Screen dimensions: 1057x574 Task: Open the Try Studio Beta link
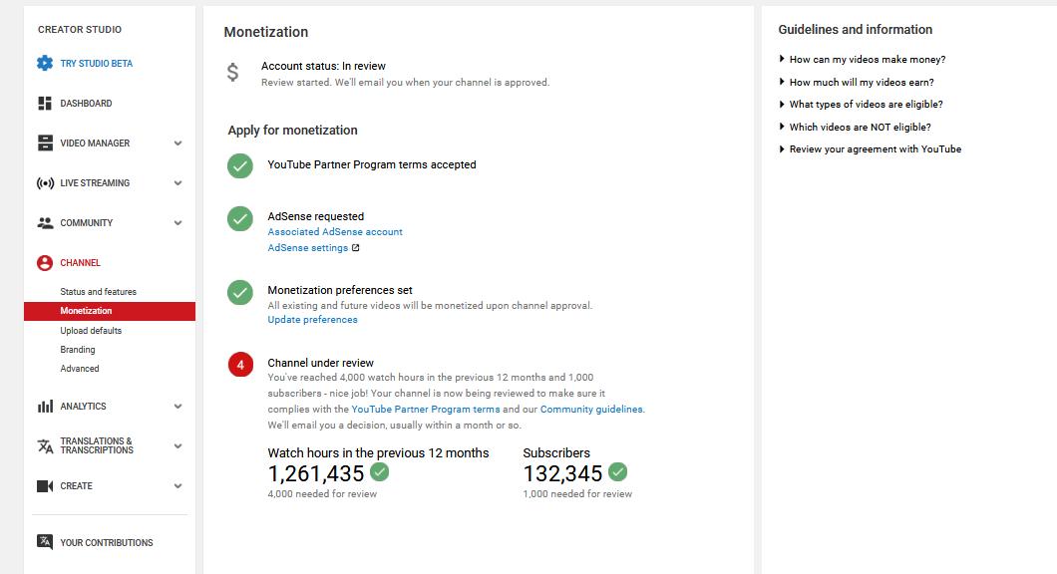(97, 64)
